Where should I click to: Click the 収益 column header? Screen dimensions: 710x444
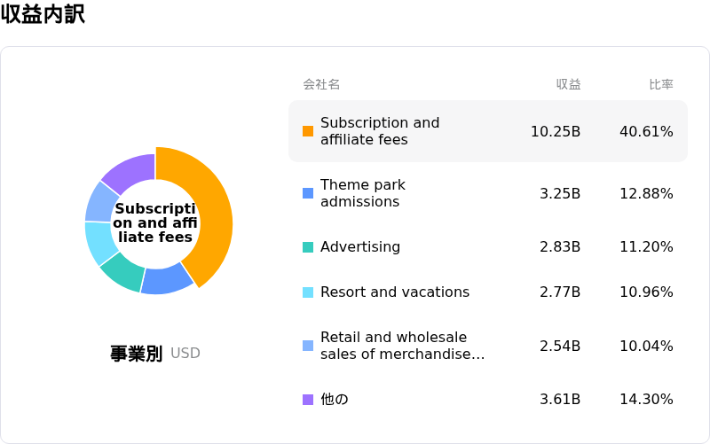click(x=568, y=84)
